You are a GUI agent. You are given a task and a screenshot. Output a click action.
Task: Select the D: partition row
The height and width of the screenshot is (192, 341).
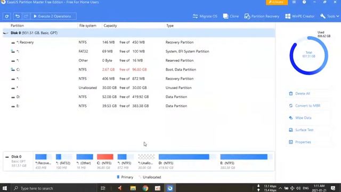point(139,97)
